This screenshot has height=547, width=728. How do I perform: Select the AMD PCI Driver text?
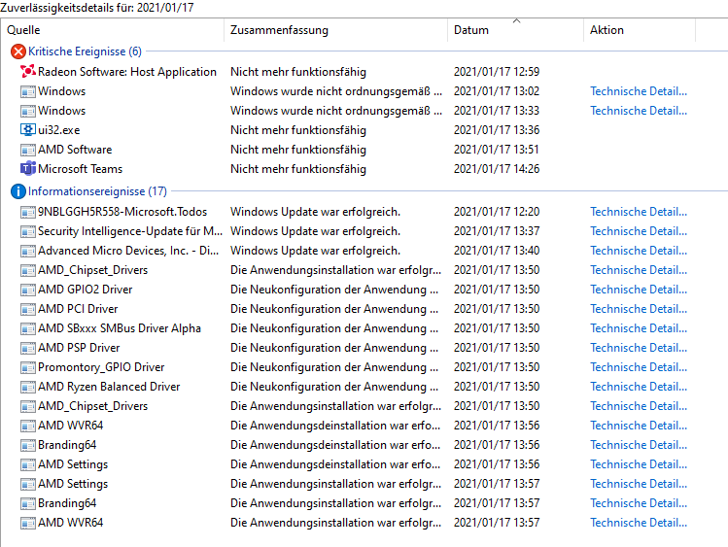(x=78, y=309)
